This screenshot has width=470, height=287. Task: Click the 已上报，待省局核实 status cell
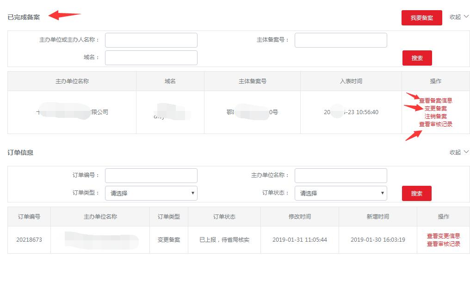pos(224,240)
